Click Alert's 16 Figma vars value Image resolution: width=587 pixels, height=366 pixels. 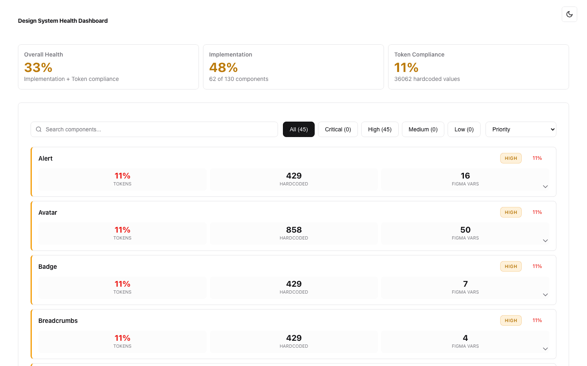click(465, 176)
